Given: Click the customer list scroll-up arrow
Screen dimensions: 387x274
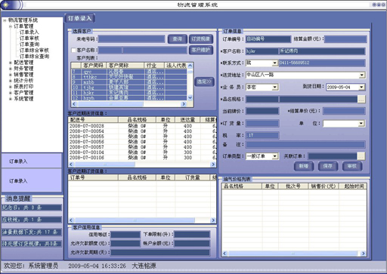Looking at the screenshot, I should 190,66.
